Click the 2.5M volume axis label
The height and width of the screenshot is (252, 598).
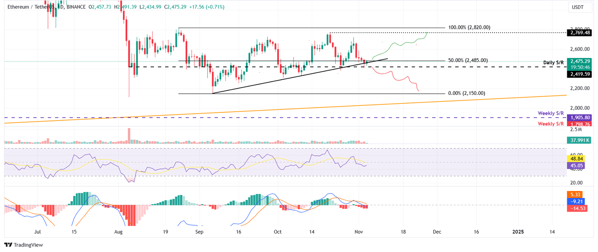[x=576, y=129]
